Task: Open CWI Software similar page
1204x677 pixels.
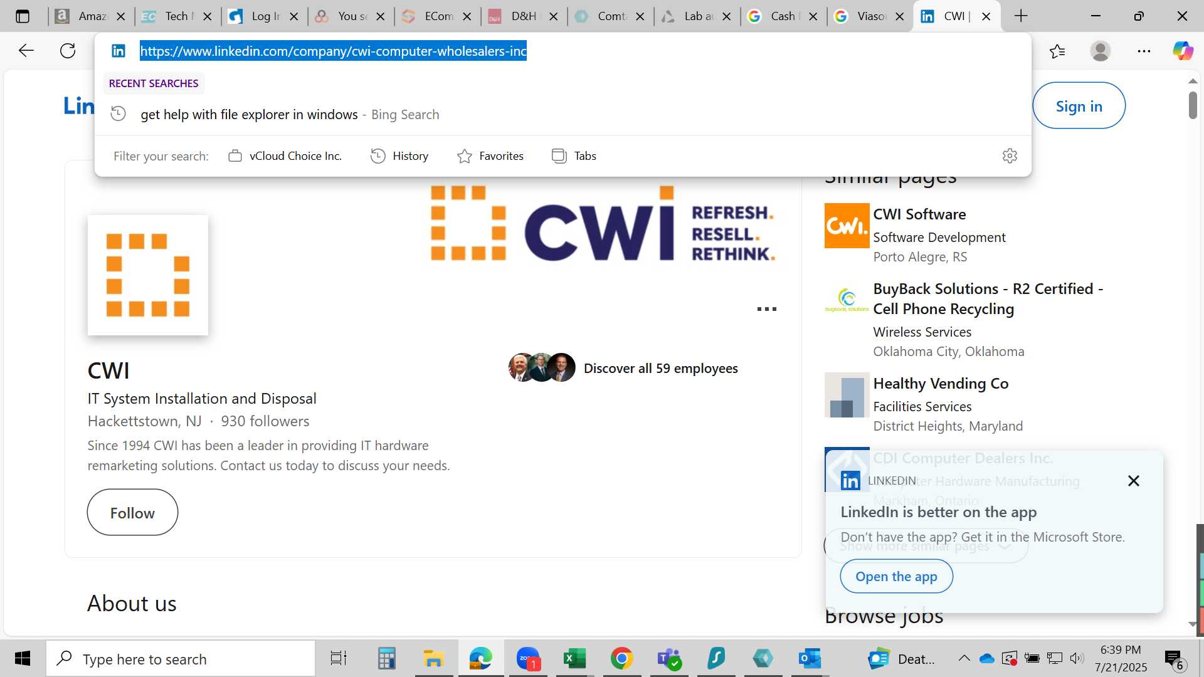Action: tap(919, 214)
